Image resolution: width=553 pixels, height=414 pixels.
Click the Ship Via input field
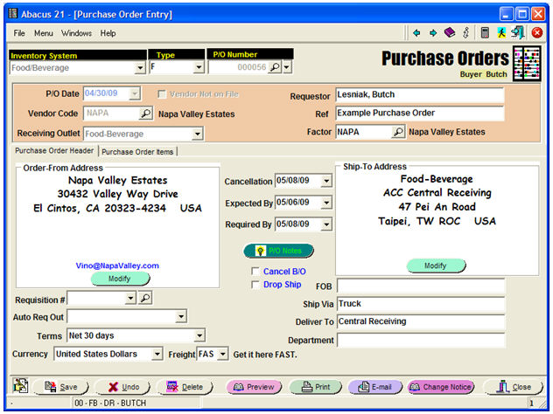coord(420,305)
